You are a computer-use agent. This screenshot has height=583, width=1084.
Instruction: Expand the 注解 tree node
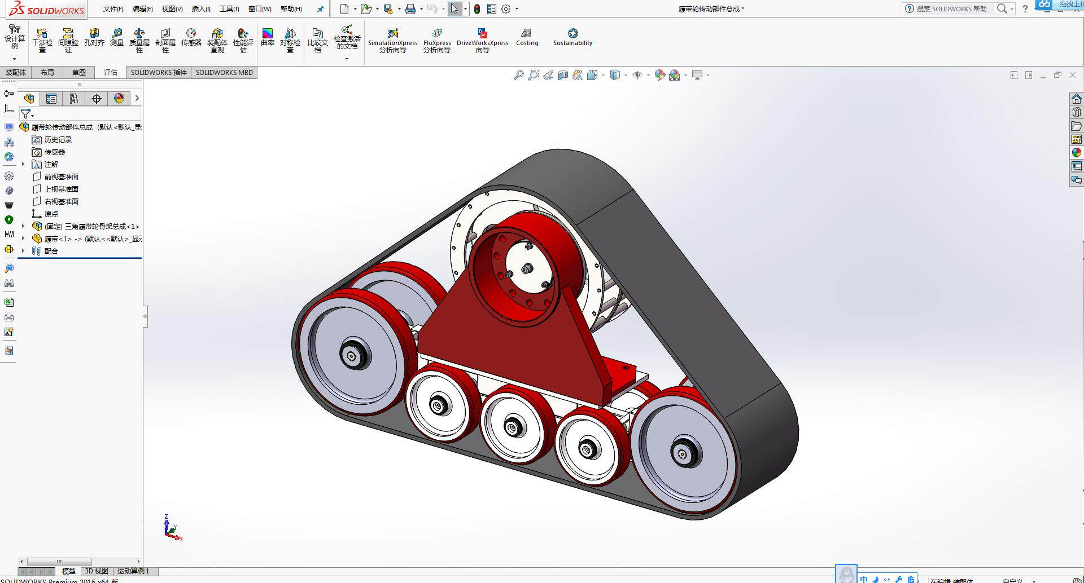(23, 164)
